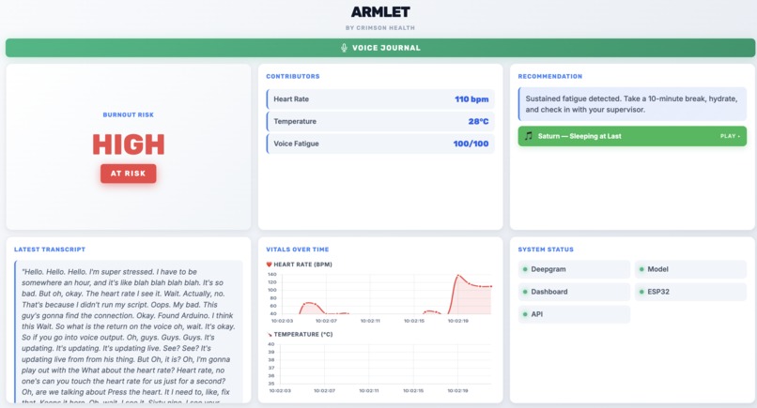Select the Deepgram status item
Viewport: 757px width, 408px height.
pos(574,269)
